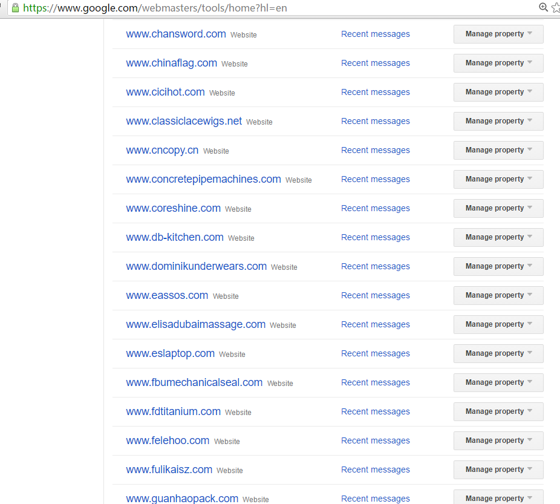Expand Manage property for www.cicihot.com
The height and width of the screenshot is (504, 560).
point(498,92)
